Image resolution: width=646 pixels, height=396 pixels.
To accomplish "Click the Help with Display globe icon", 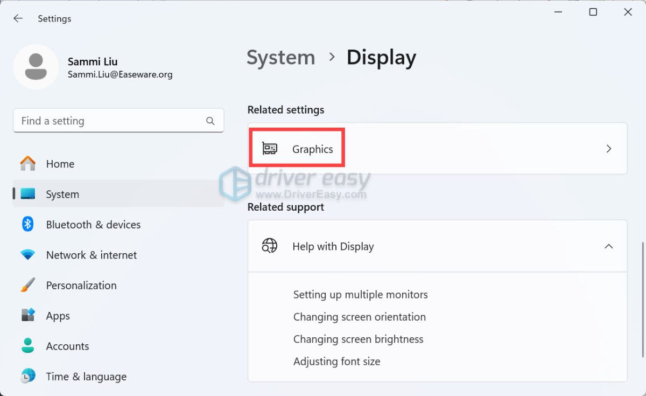I will pos(269,246).
